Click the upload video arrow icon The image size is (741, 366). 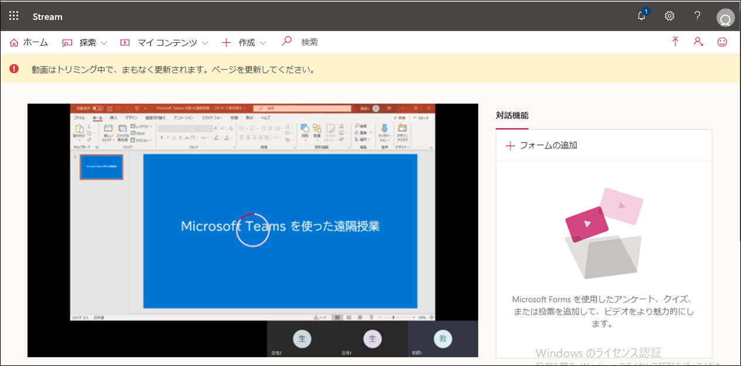pos(675,42)
